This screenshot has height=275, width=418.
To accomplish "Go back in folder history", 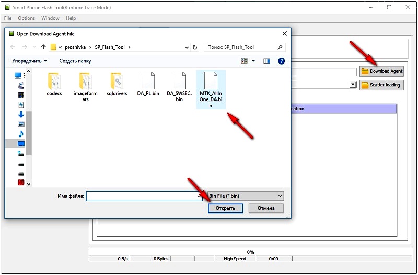I will click(13, 47).
